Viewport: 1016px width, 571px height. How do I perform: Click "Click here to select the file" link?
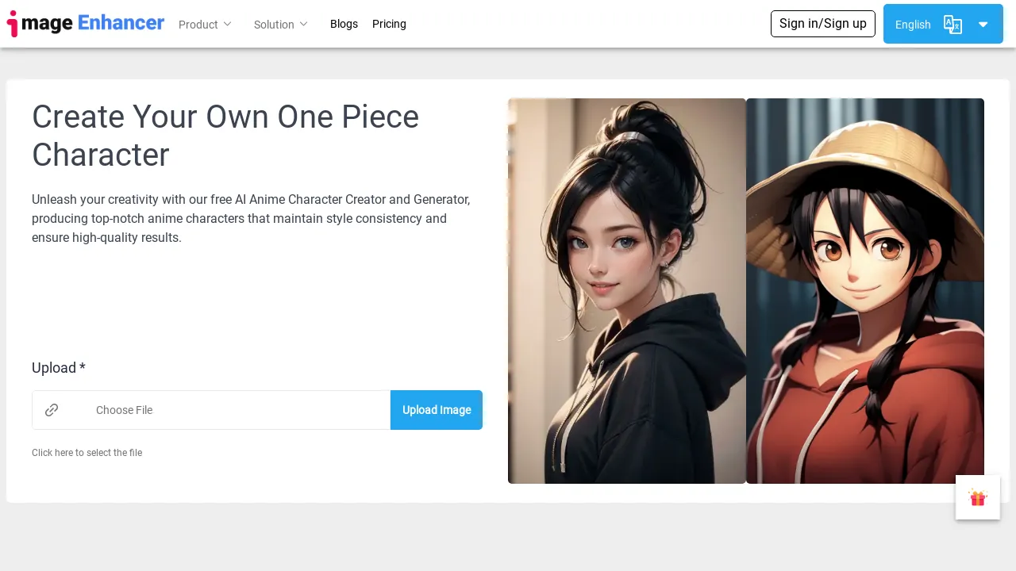(87, 453)
